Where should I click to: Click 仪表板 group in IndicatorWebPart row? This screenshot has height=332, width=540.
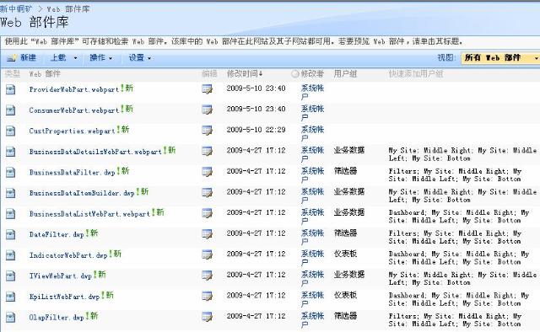coord(345,254)
